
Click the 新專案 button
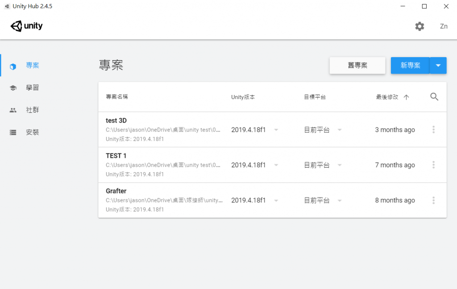tap(410, 65)
